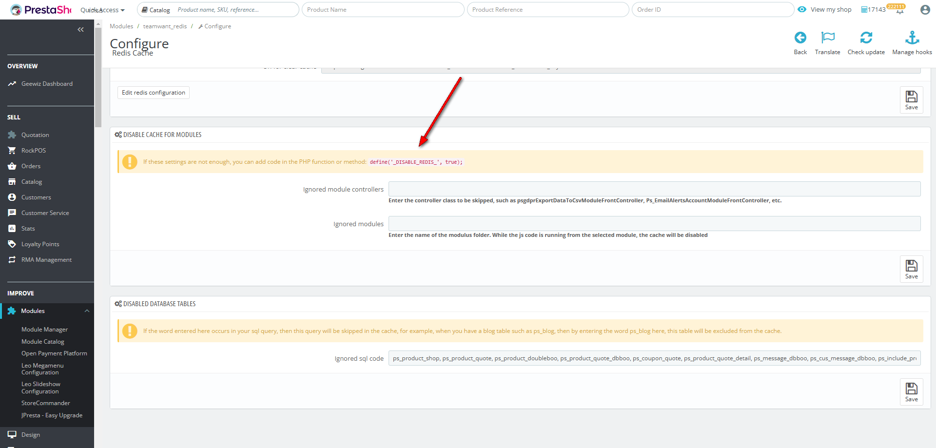This screenshot has height=448, width=936.
Task: Collapse the sidebar menu
Action: [x=80, y=30]
